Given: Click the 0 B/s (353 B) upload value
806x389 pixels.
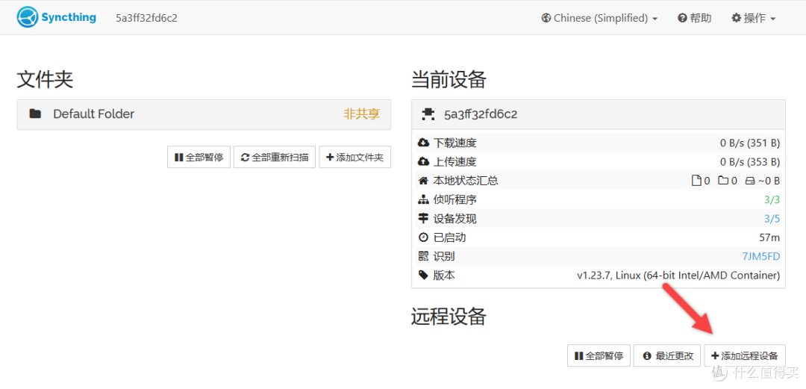Looking at the screenshot, I should tap(750, 162).
